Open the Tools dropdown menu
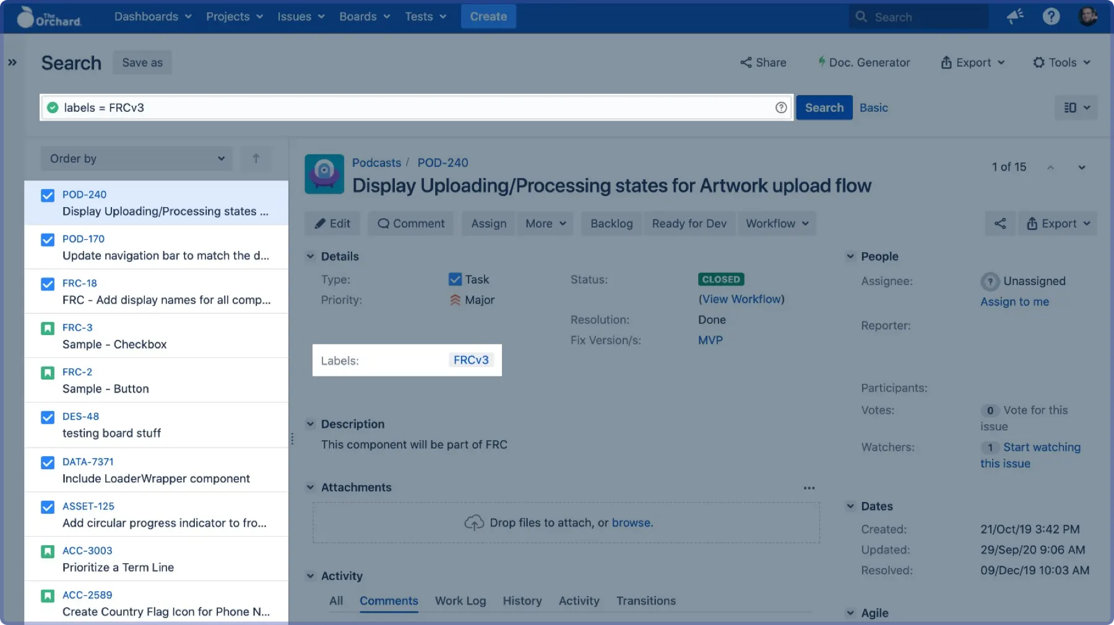The height and width of the screenshot is (625, 1114). click(x=1062, y=62)
